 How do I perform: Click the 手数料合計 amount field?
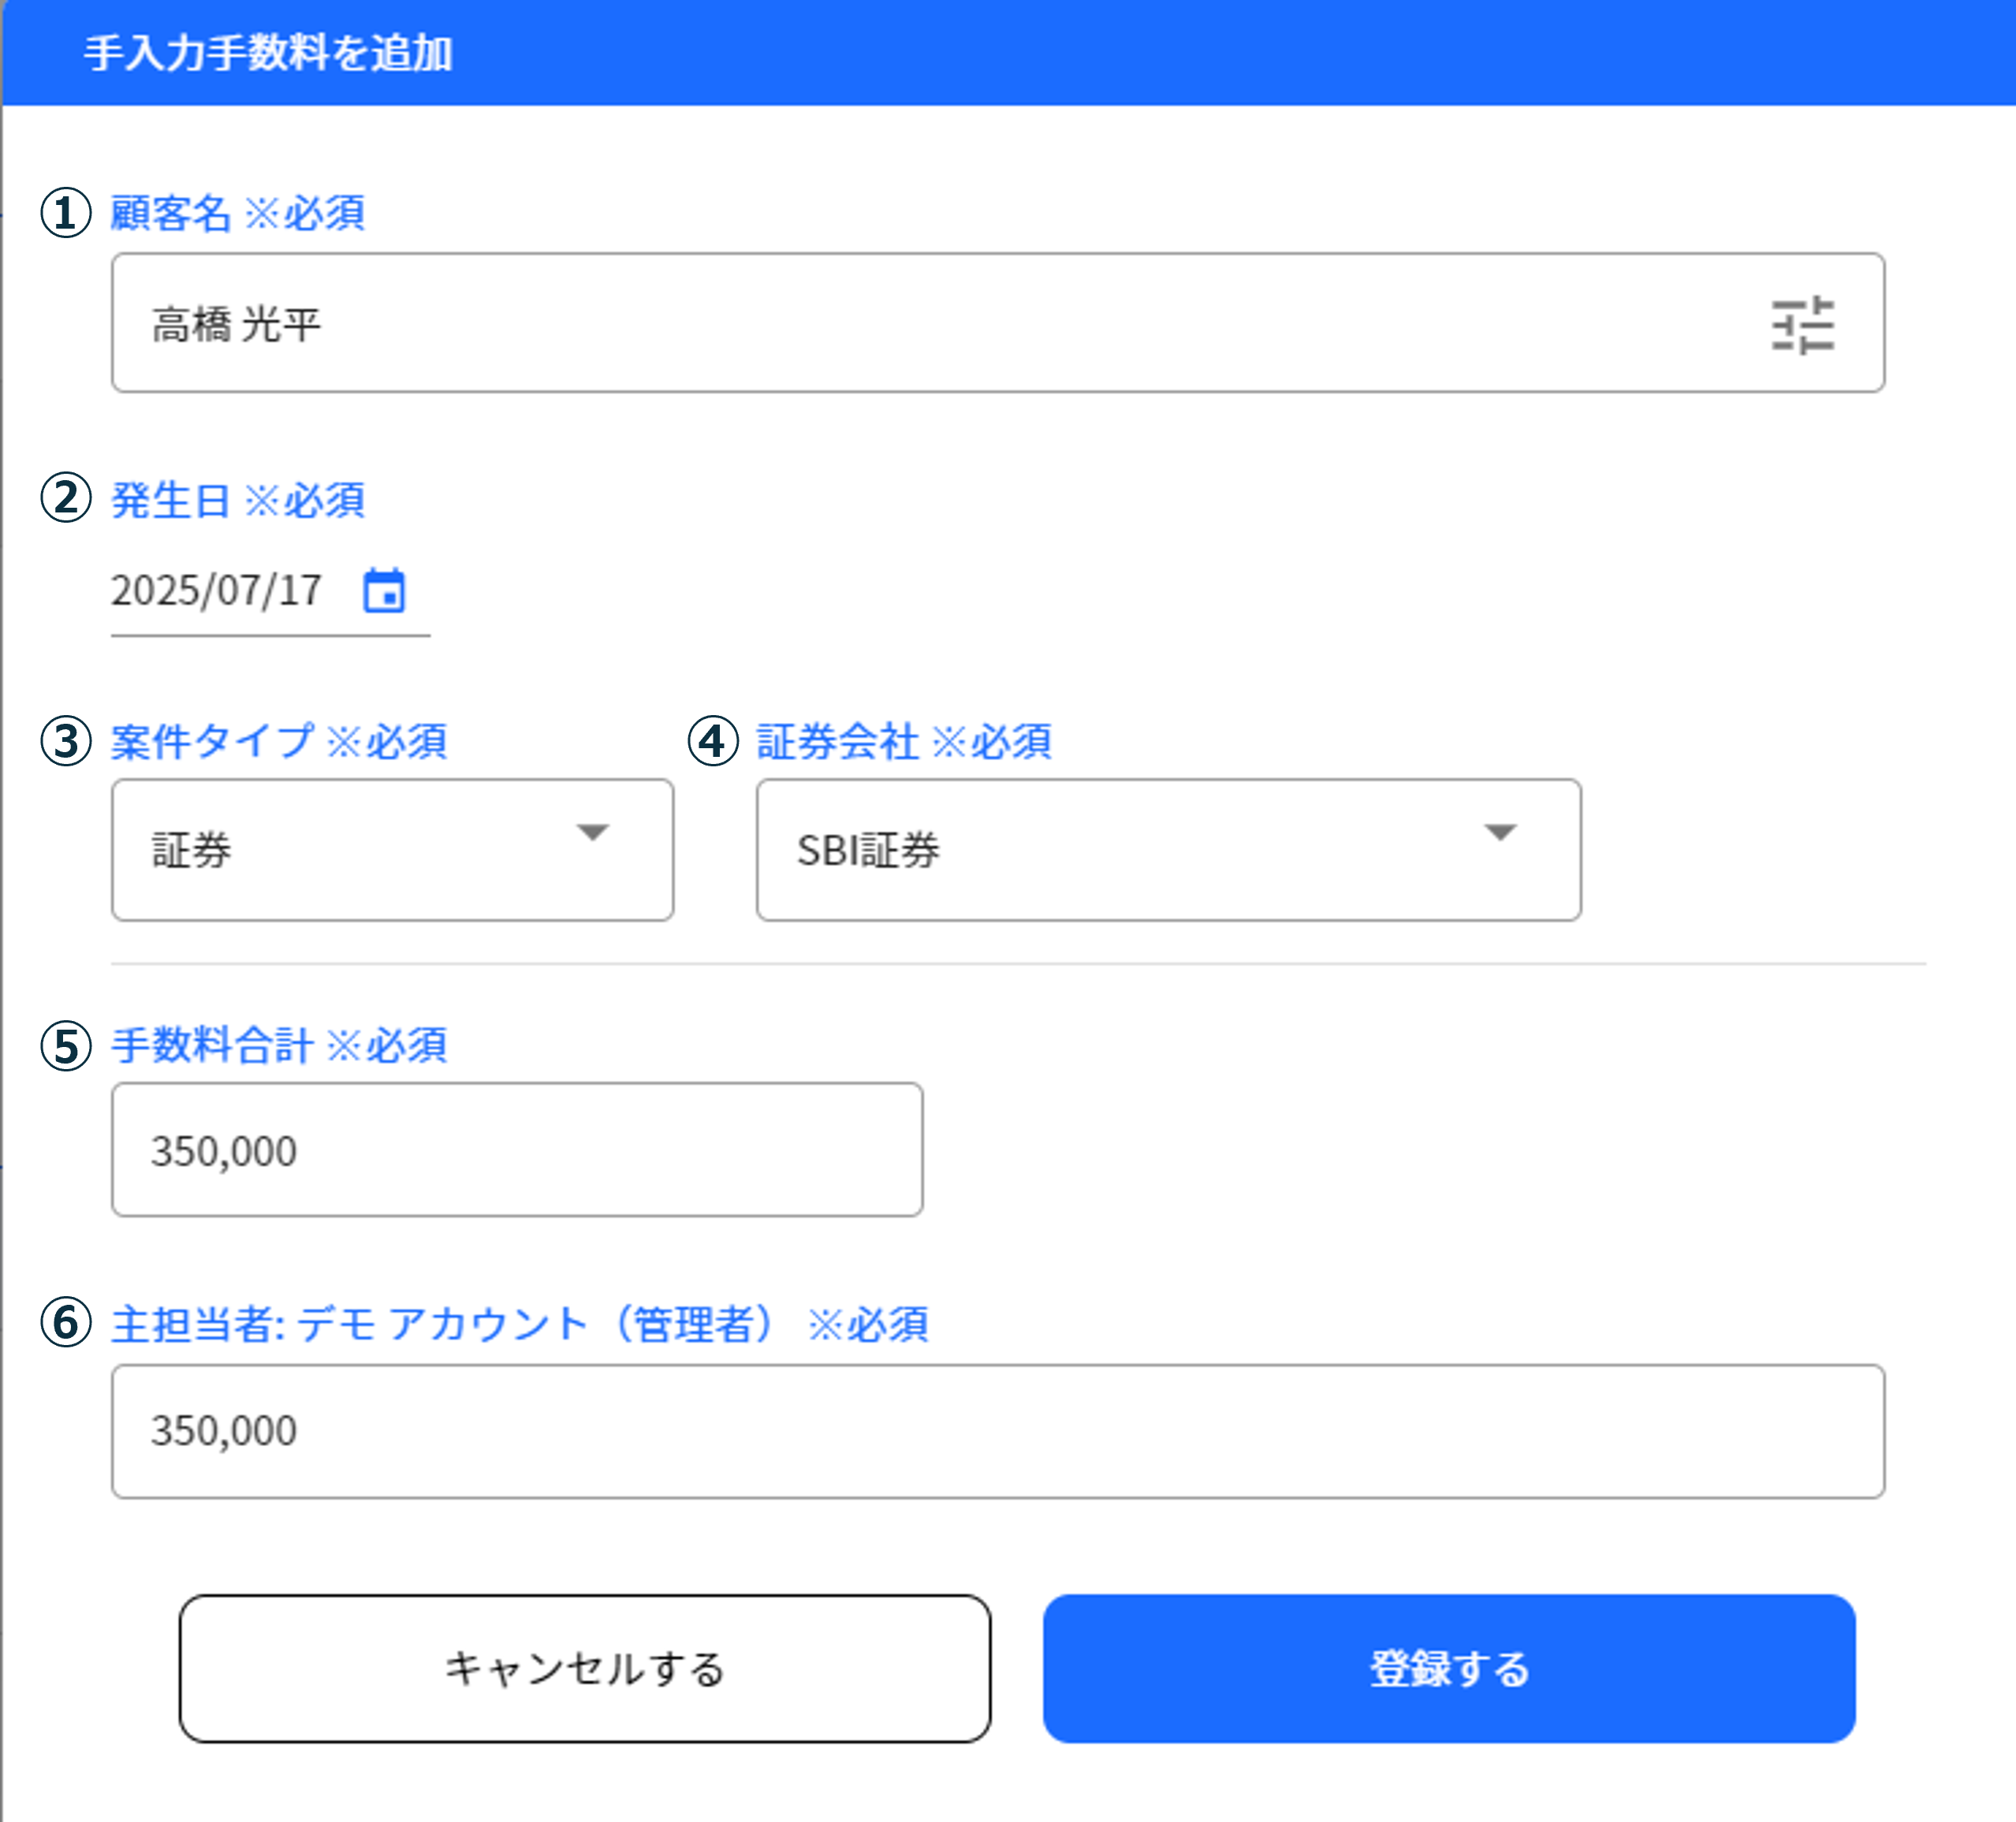(517, 1150)
